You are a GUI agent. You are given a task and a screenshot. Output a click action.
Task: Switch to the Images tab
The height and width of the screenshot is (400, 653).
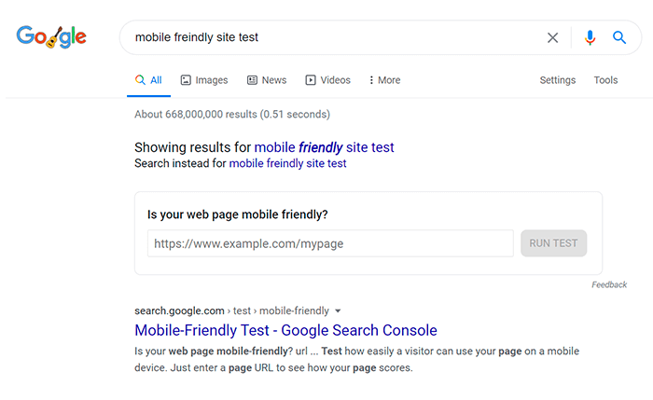pyautogui.click(x=204, y=80)
